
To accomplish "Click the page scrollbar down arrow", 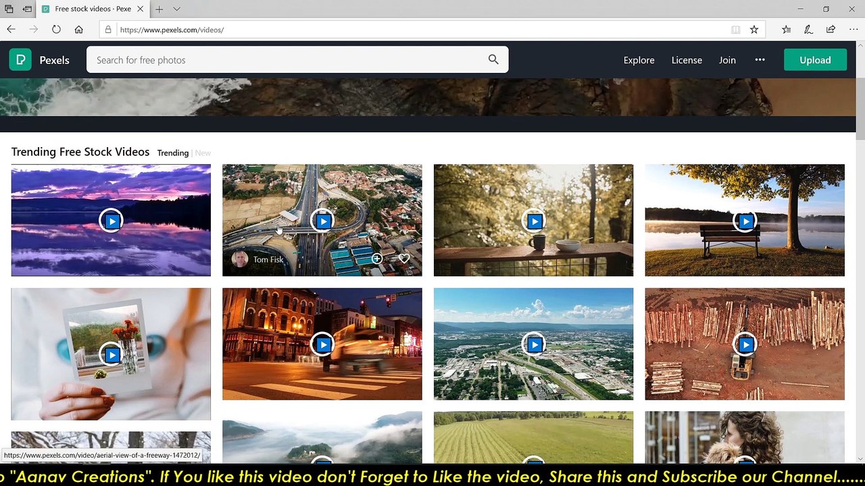I will point(860,459).
